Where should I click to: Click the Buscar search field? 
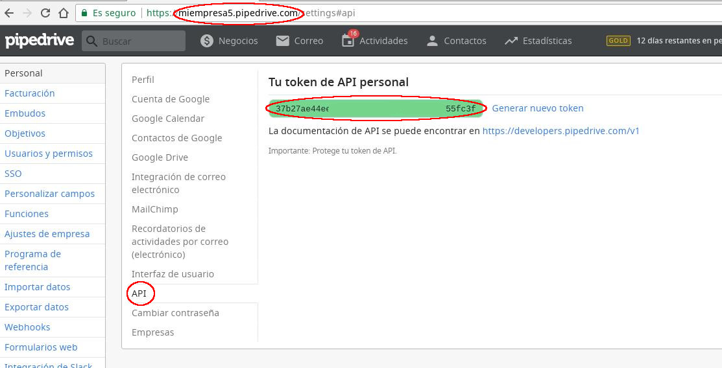tap(139, 41)
